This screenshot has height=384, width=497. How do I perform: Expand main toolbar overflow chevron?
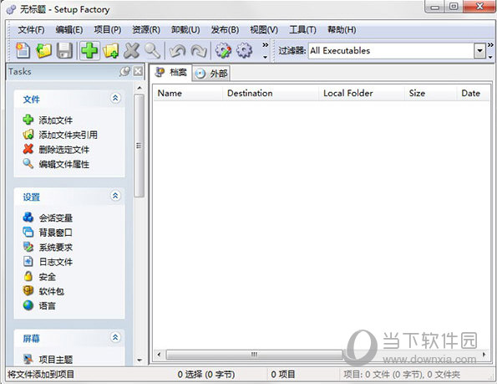266,51
